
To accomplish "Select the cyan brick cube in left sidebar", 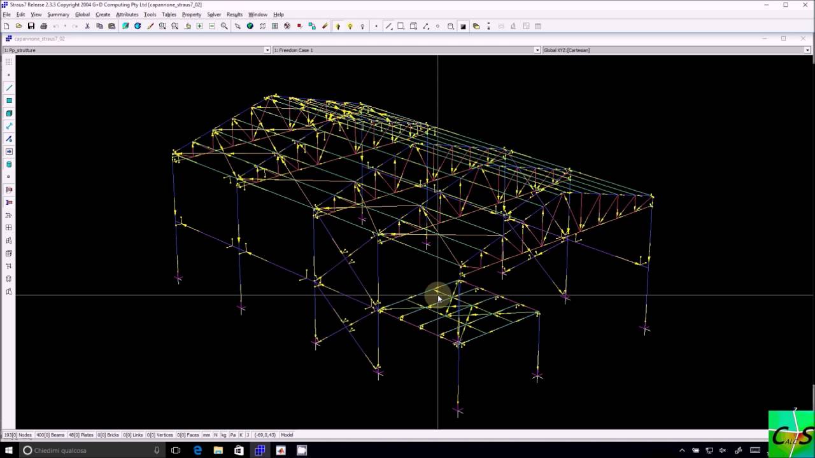I will click(9, 113).
